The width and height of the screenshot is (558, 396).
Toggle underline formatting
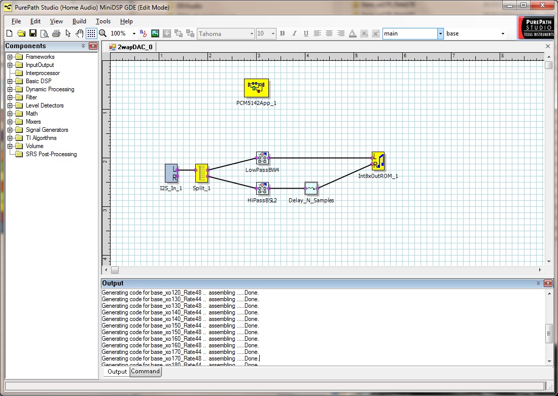click(x=306, y=33)
